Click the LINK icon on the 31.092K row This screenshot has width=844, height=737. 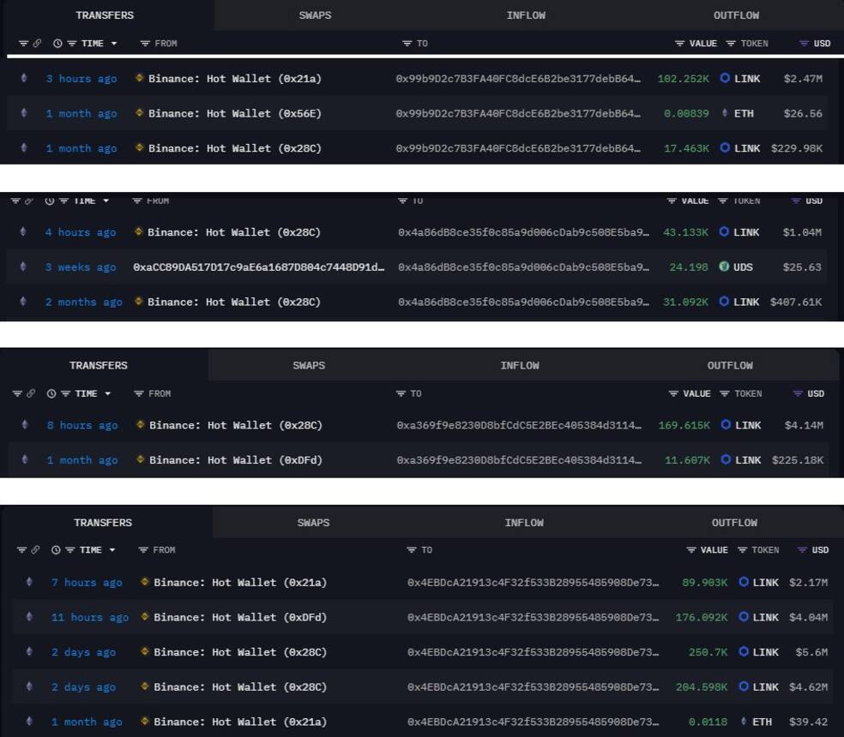(x=724, y=302)
